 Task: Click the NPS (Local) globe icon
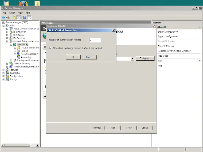(x=15, y=44)
